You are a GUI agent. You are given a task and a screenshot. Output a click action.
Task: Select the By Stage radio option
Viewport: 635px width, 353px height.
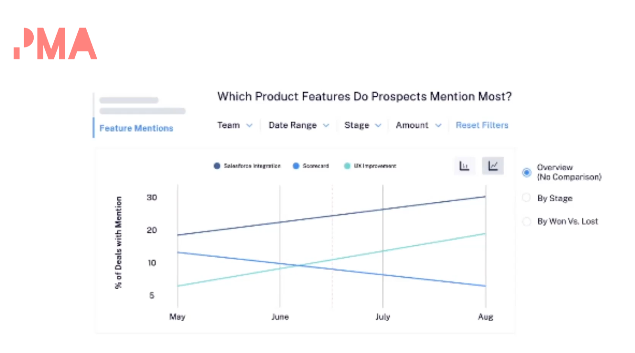point(527,198)
